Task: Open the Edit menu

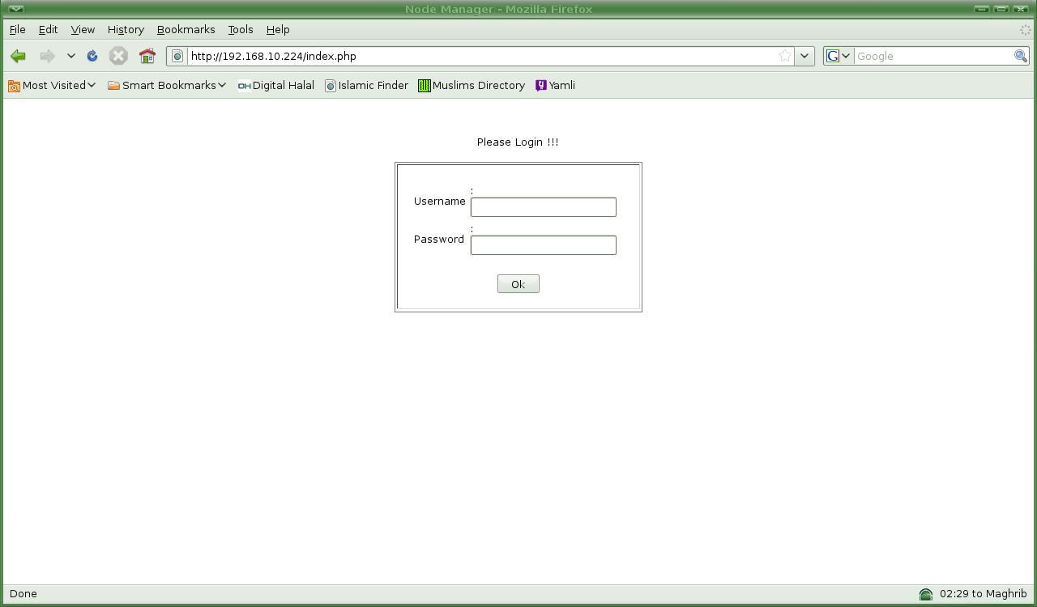Action: pos(48,29)
